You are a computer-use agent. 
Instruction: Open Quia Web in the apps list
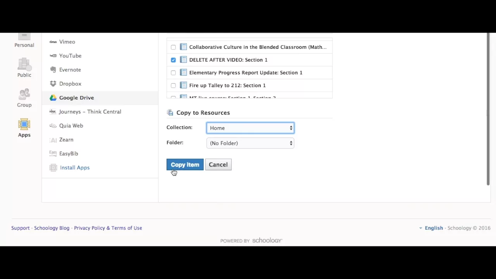point(71,126)
